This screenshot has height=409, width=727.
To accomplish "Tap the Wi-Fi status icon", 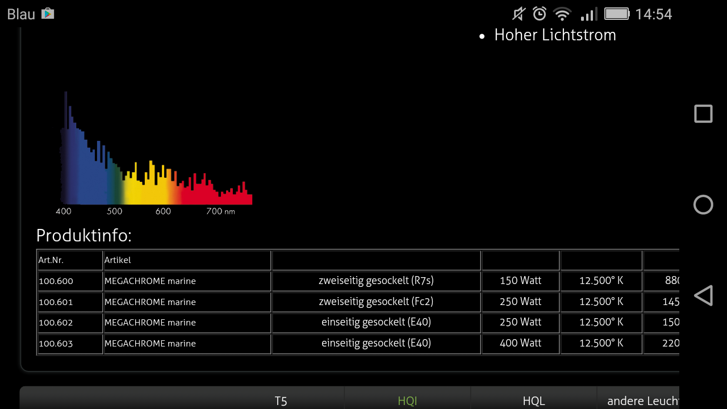I will [x=562, y=14].
